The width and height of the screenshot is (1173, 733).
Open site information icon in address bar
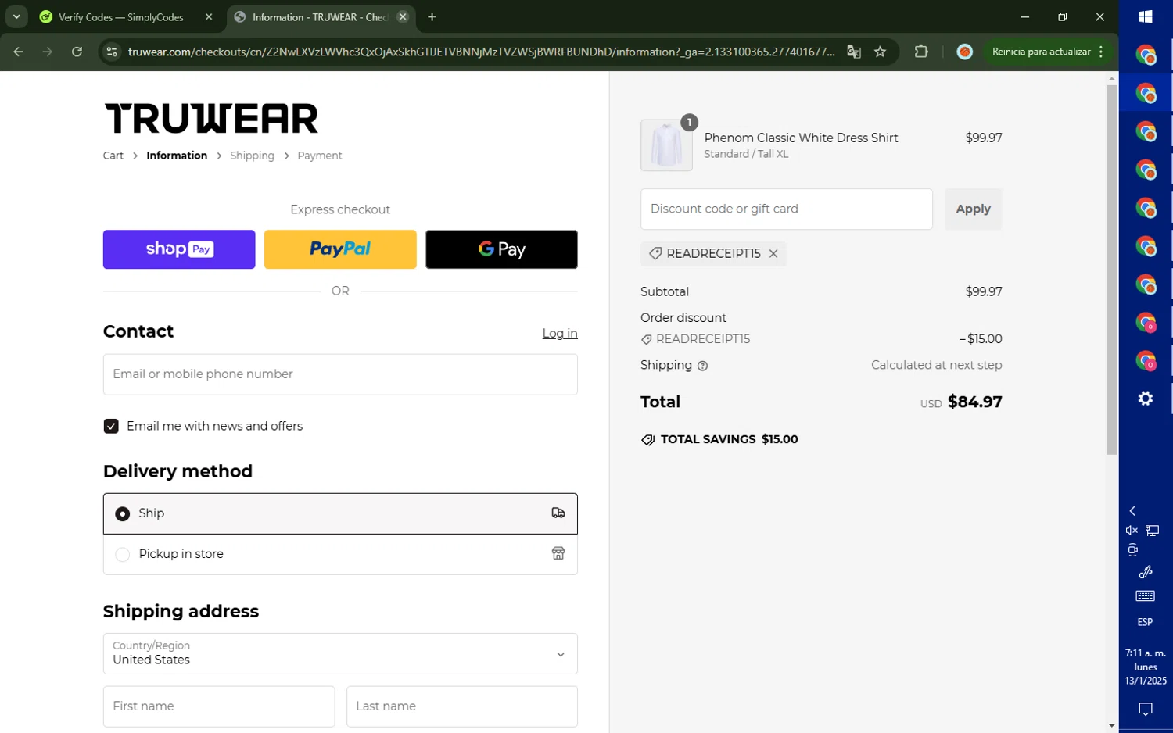point(112,52)
